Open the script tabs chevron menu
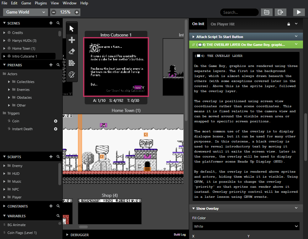 point(296,24)
